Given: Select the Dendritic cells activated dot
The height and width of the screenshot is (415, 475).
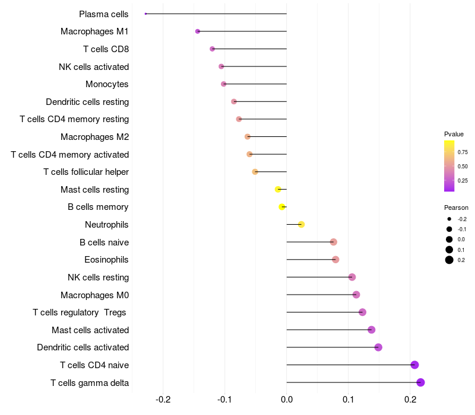Looking at the screenshot, I should 378,347.
